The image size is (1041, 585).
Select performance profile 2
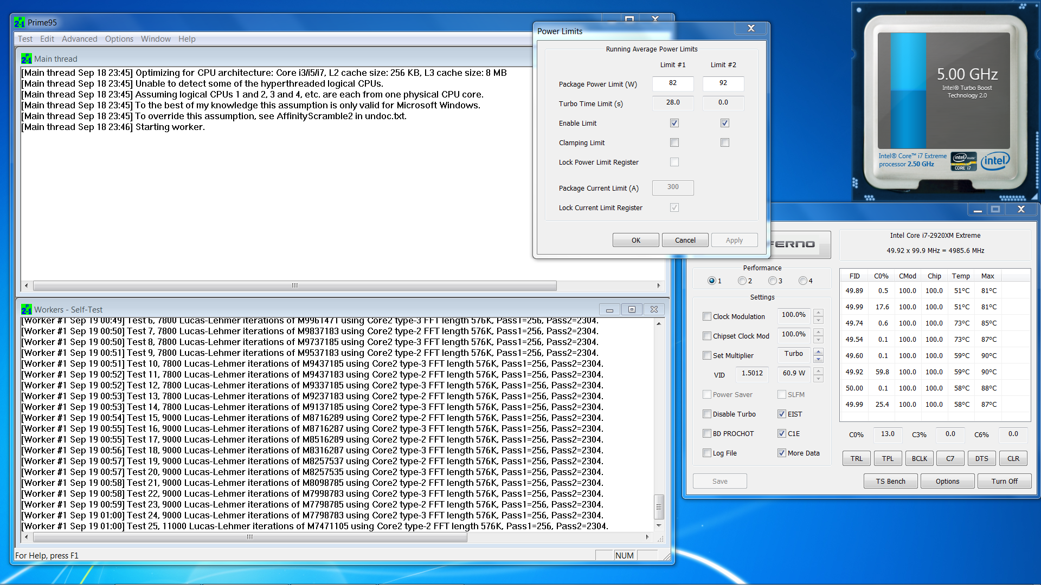742,281
